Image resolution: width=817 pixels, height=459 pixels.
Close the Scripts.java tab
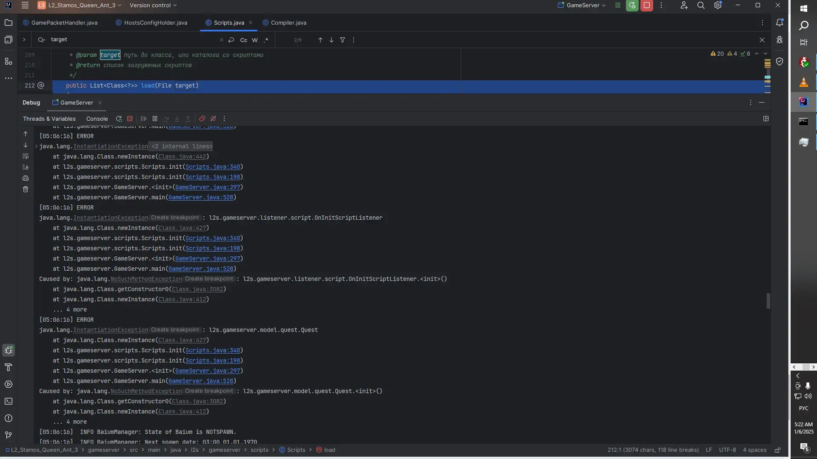(251, 23)
